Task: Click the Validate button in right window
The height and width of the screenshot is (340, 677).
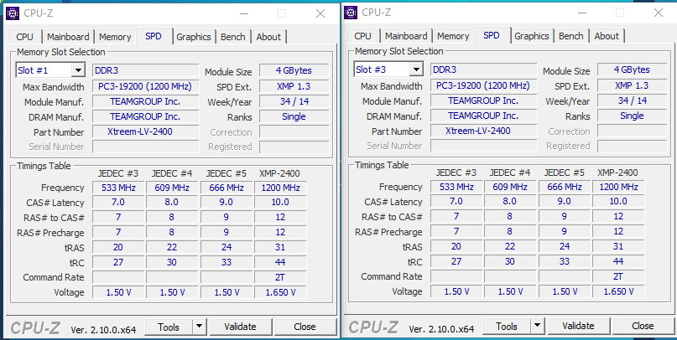Action: [579, 327]
